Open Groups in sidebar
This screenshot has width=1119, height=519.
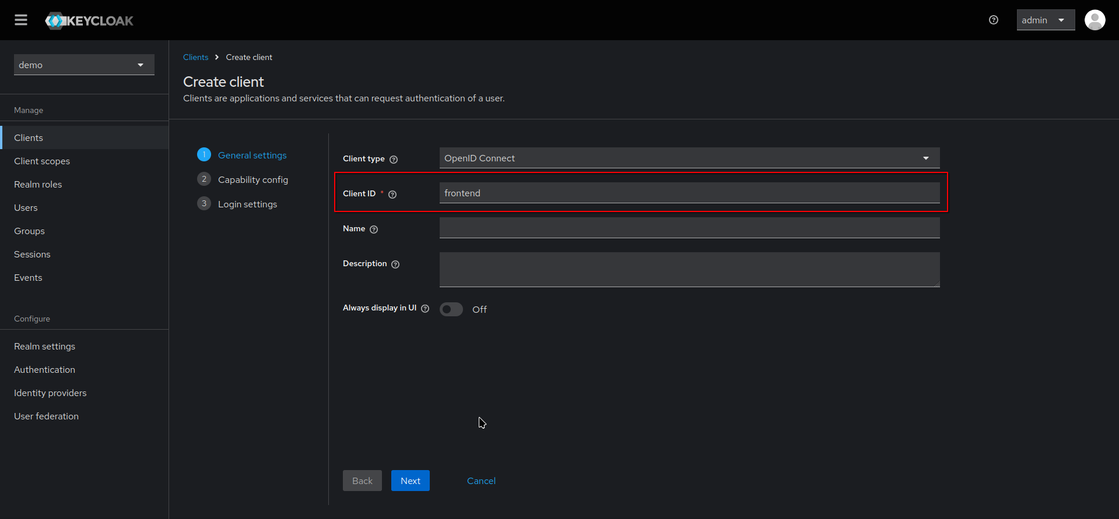tap(85, 231)
